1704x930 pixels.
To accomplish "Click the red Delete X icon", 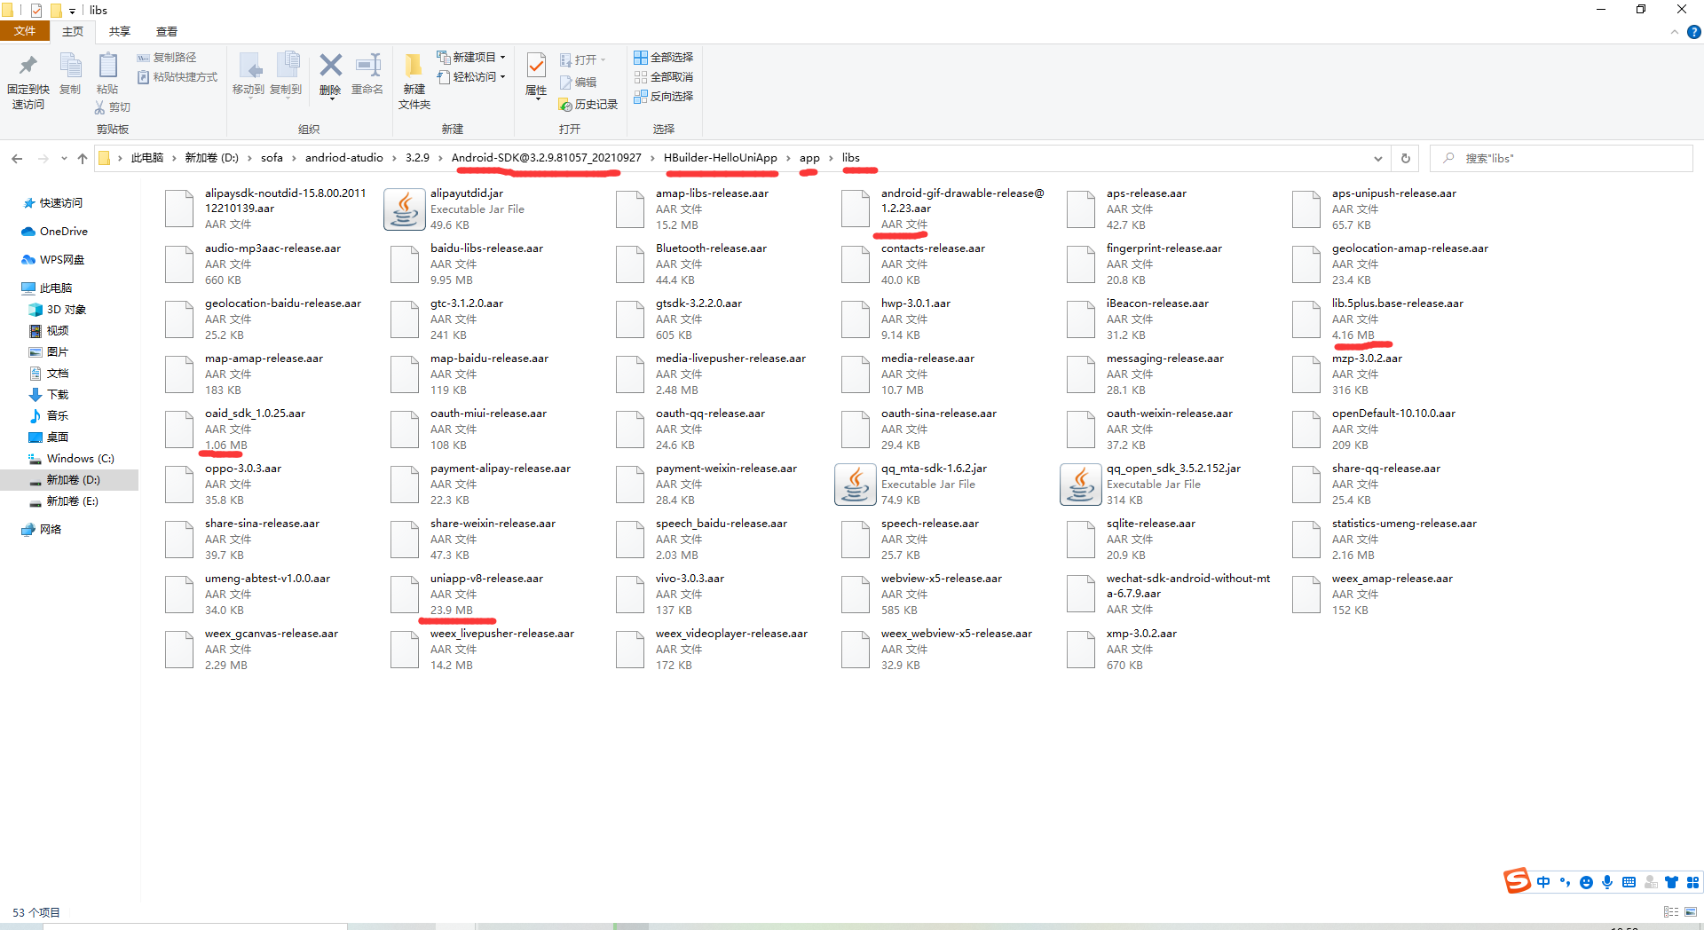I will (330, 66).
